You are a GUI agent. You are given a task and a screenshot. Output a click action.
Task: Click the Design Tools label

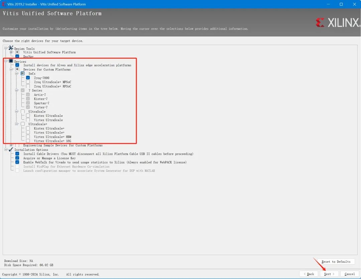[x=24, y=49]
